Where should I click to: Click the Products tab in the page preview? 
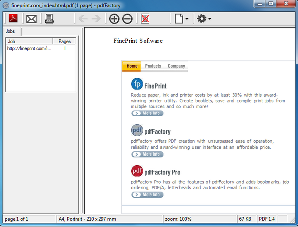(153, 66)
